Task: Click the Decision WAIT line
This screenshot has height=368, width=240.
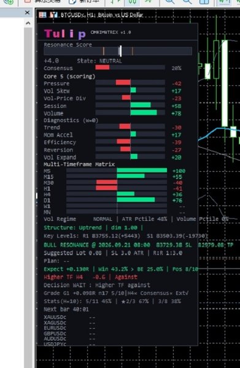Action: [97, 285]
